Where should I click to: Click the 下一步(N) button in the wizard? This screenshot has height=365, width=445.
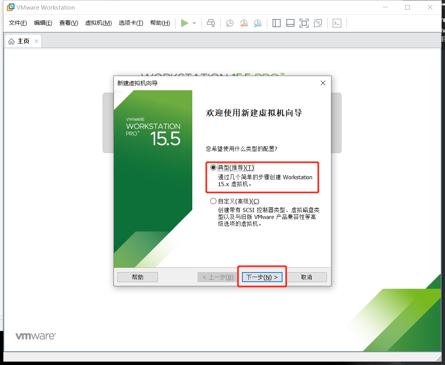262,277
